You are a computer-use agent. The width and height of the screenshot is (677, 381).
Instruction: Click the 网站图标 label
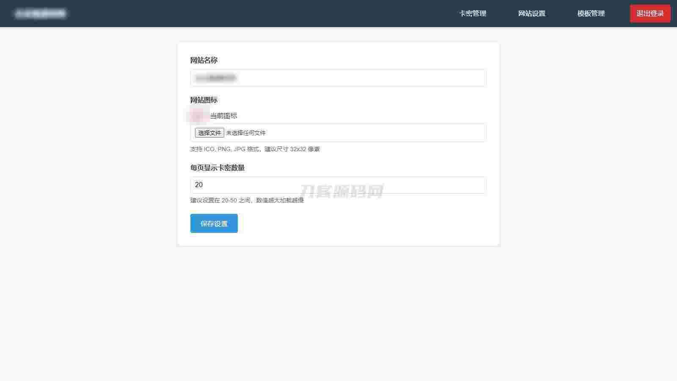tap(204, 100)
